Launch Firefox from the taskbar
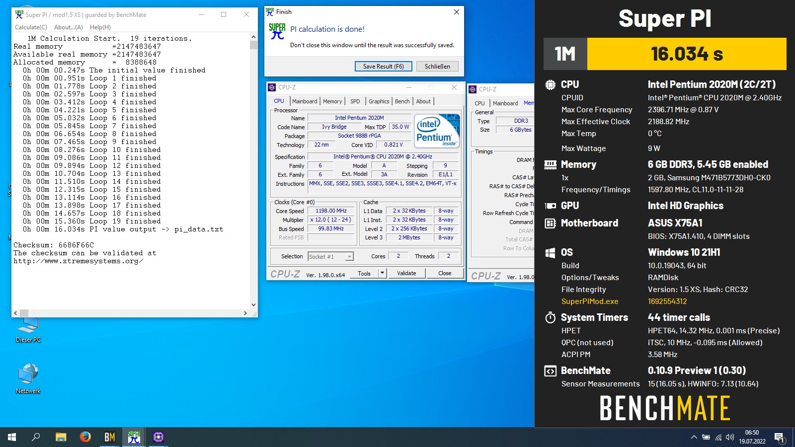This screenshot has height=447, width=795. [x=85, y=437]
